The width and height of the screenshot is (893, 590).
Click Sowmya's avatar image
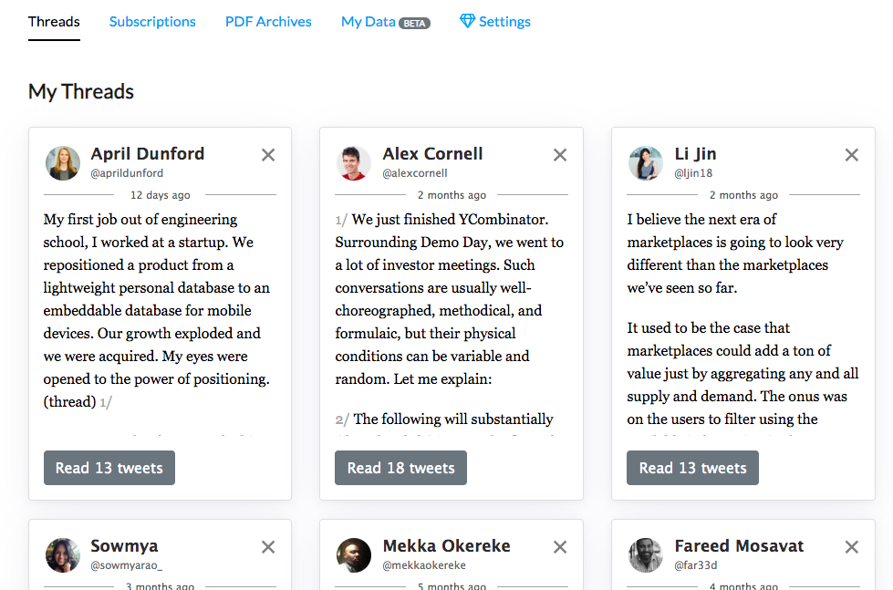(x=62, y=556)
